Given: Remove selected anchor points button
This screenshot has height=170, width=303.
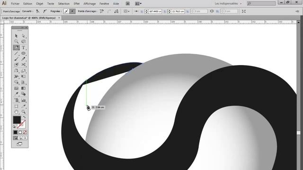Looking at the screenshot, I should point(101,11).
